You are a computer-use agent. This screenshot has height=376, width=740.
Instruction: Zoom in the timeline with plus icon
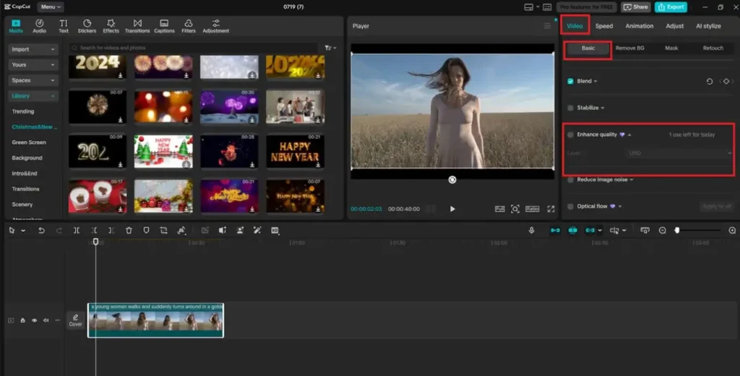pyautogui.click(x=732, y=230)
